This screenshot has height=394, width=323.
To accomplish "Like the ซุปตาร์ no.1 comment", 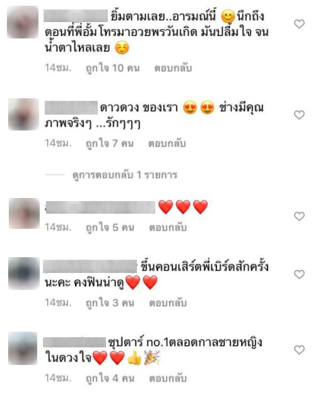I will [x=299, y=349].
